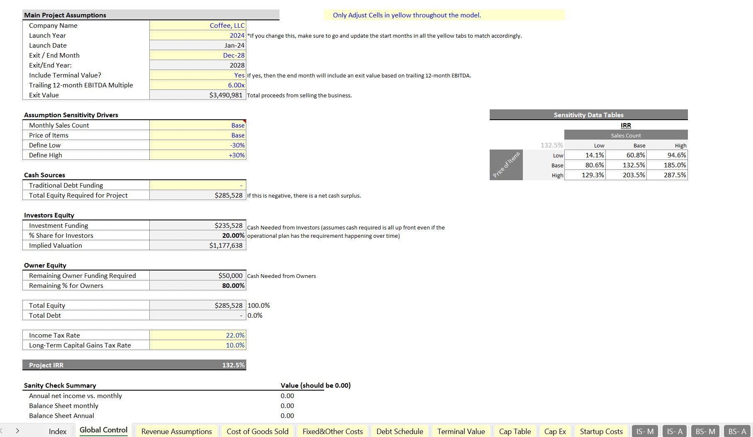This screenshot has height=437, width=753.
Task: Select IRR value 80.6% in sensitivity table
Action: tap(585, 165)
